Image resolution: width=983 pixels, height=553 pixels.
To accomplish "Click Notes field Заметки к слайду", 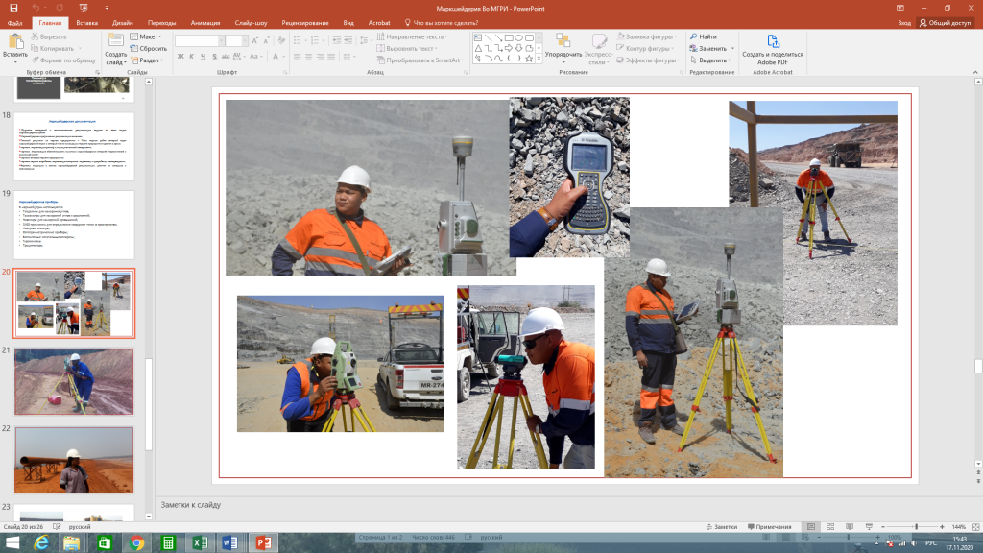I will pos(191,505).
